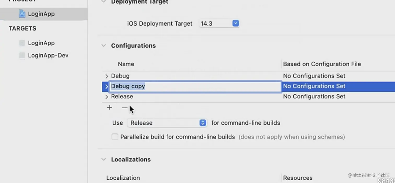The image size is (395, 183).
Task: Collapse the Localizations section
Action: [x=104, y=159]
